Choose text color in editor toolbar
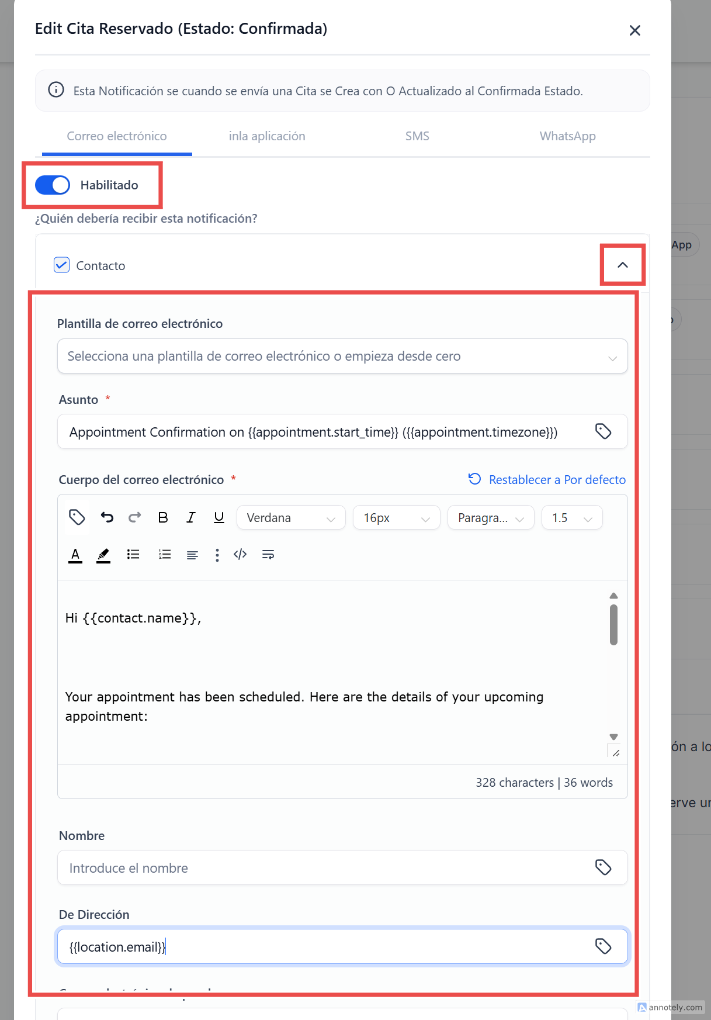This screenshot has height=1020, width=711. pyautogui.click(x=75, y=554)
